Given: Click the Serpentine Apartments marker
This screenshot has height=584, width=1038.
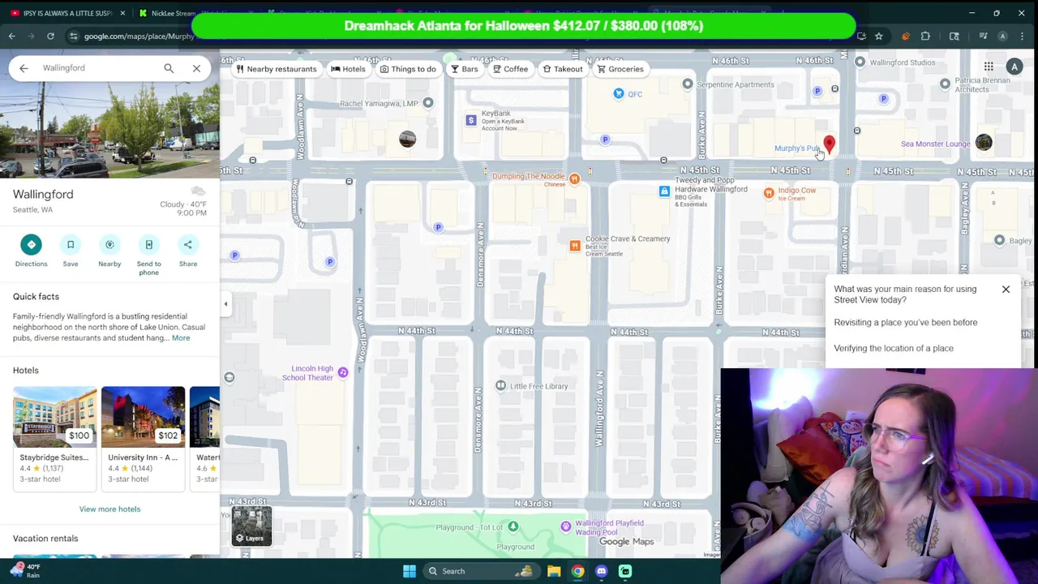Looking at the screenshot, I should [688, 84].
